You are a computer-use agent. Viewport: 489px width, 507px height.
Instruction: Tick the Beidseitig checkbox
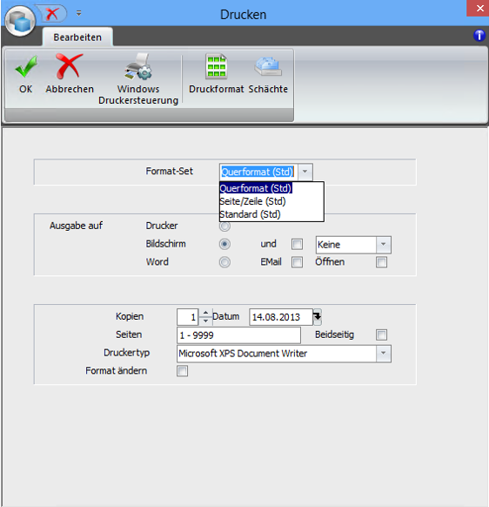381,335
